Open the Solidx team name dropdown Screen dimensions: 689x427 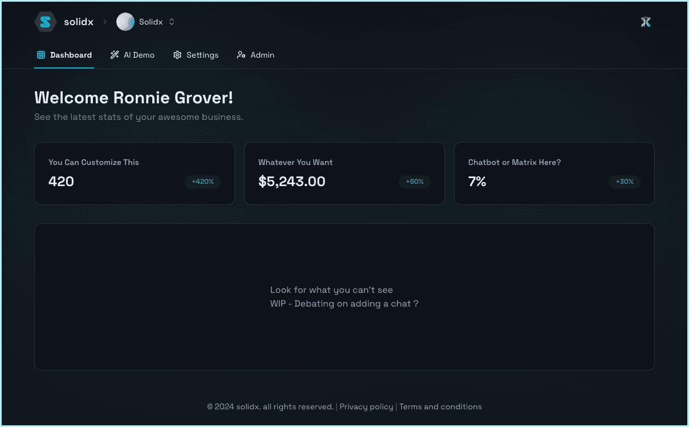tap(151, 22)
